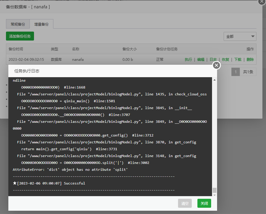266x214 pixels.
Task: Close the 任务执行日志 dialog via X icon
Action: [216, 65]
